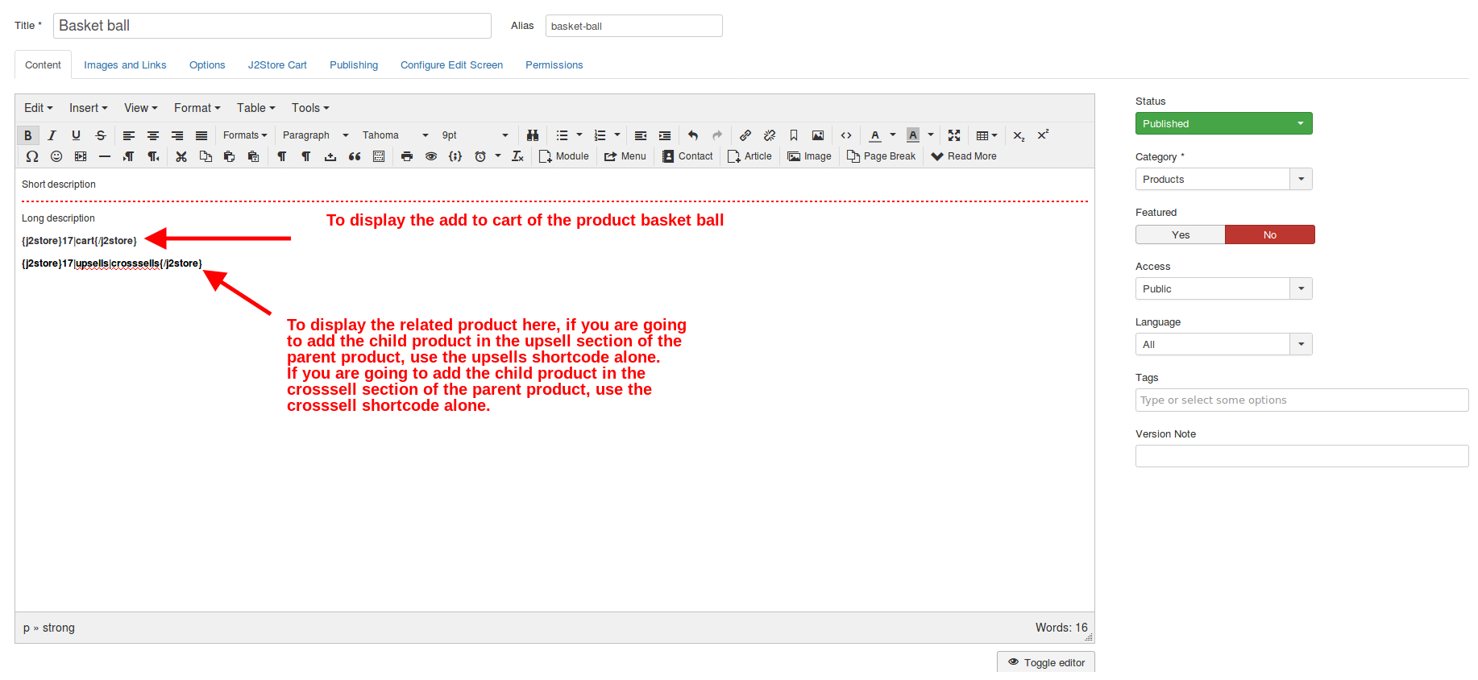1478x680 pixels.
Task: Open source code view icon
Action: pos(846,135)
